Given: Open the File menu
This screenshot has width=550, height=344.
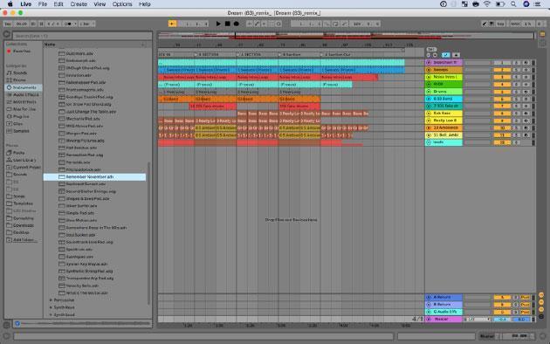Looking at the screenshot, I should pyautogui.click(x=43, y=4).
